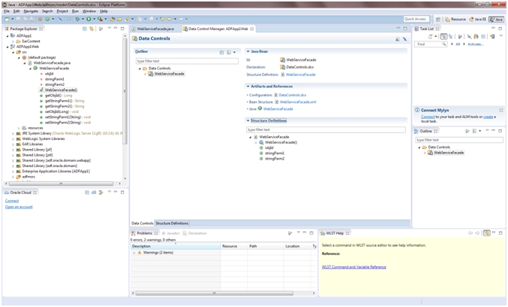Image resolution: width=508 pixels, height=307 pixels.
Task: Select Data Control Manager: ADFApp1Web tab
Action: 218,29
